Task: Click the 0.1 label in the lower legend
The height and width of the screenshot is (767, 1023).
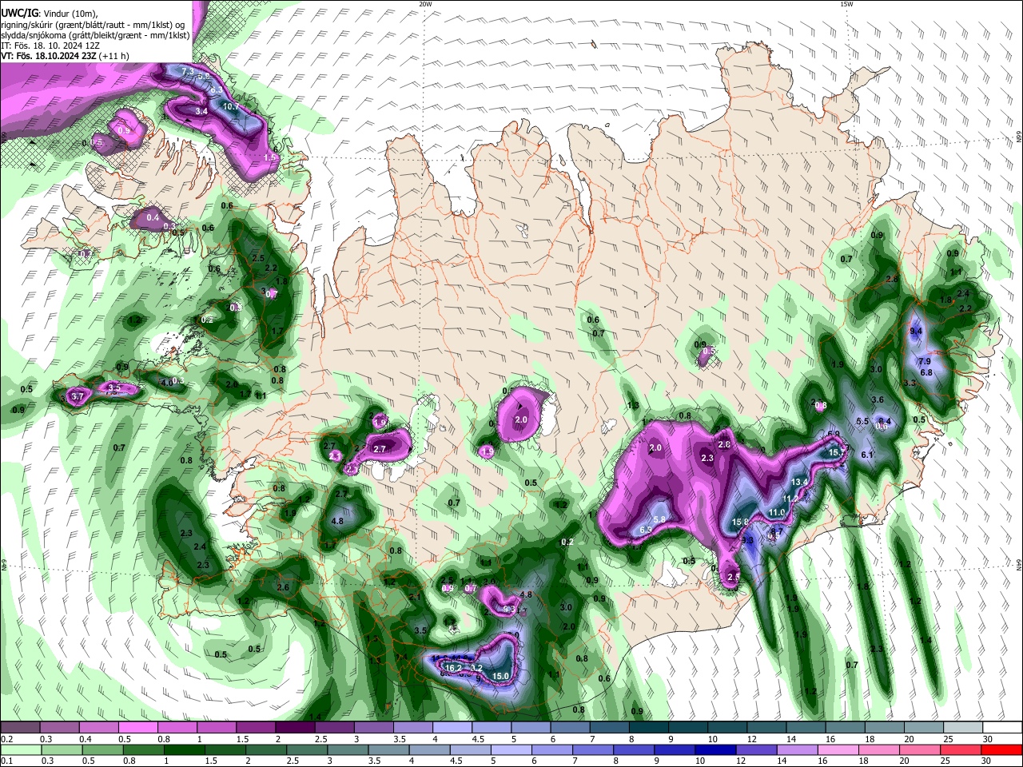Action: [x=7, y=761]
